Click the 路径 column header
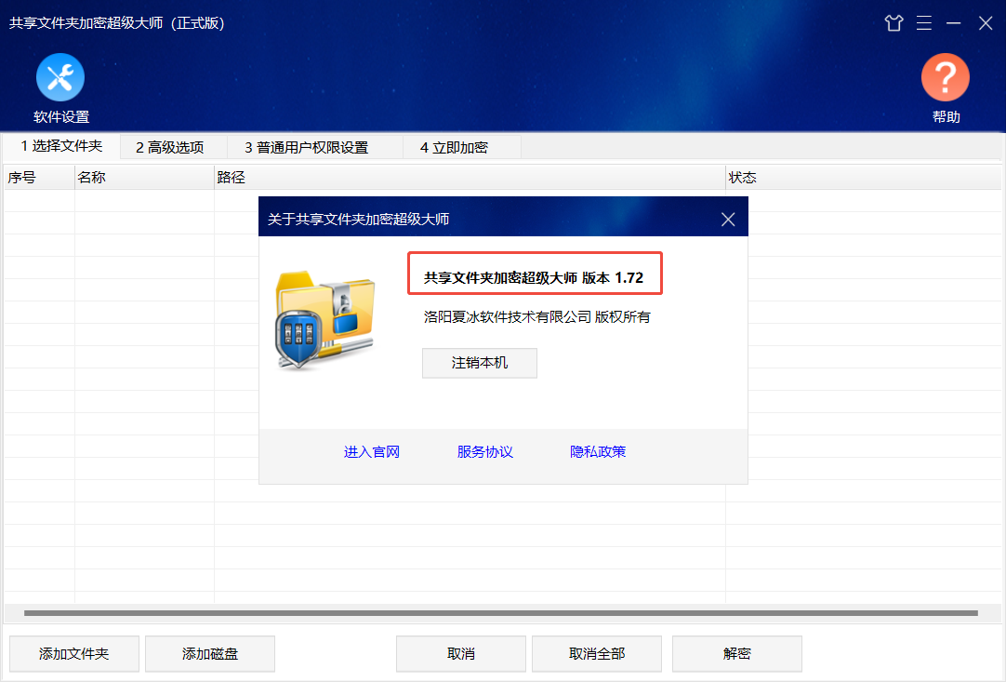The width and height of the screenshot is (1006, 682). (x=470, y=177)
